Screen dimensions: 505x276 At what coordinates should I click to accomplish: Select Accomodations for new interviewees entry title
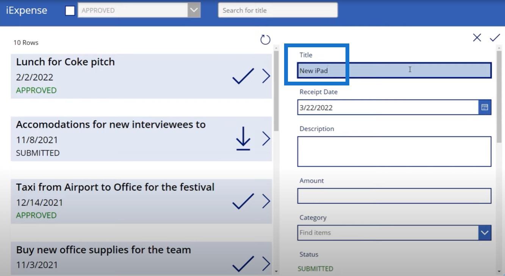click(111, 124)
